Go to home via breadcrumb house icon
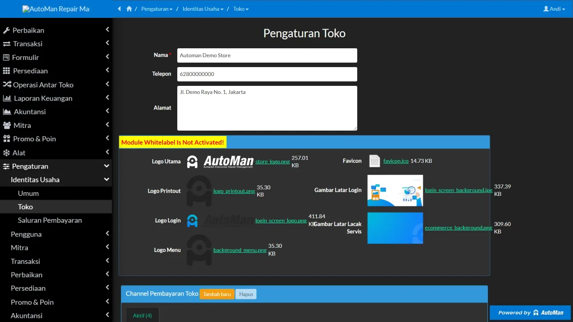Image resolution: width=573 pixels, height=322 pixels. click(129, 9)
